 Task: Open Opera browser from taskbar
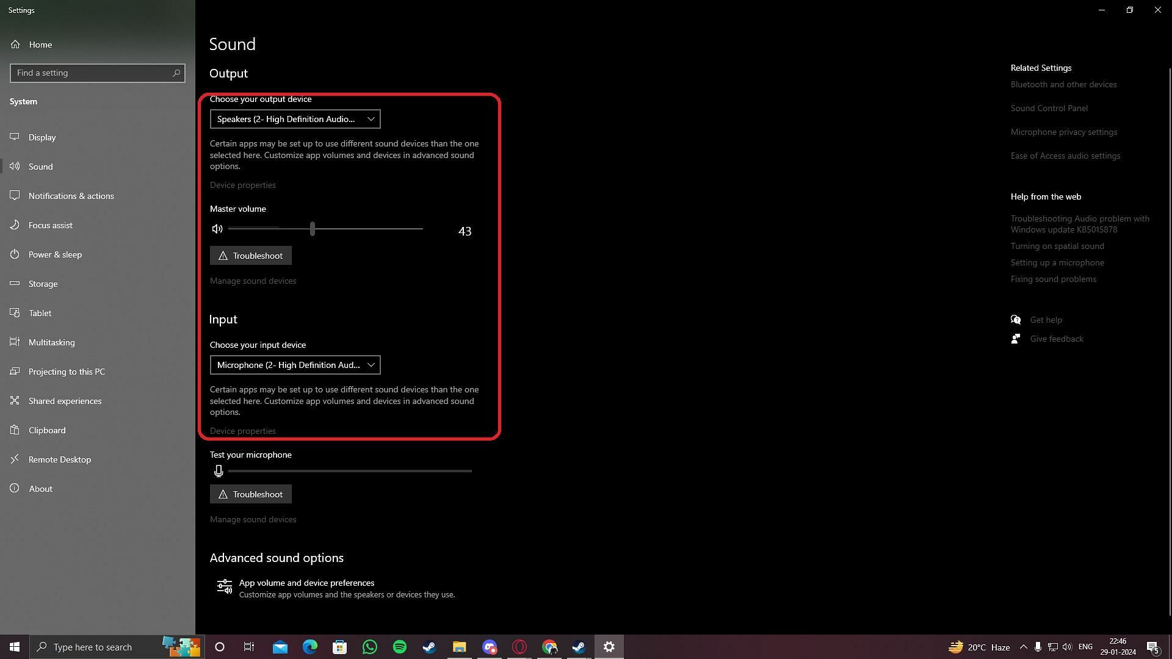pos(519,647)
